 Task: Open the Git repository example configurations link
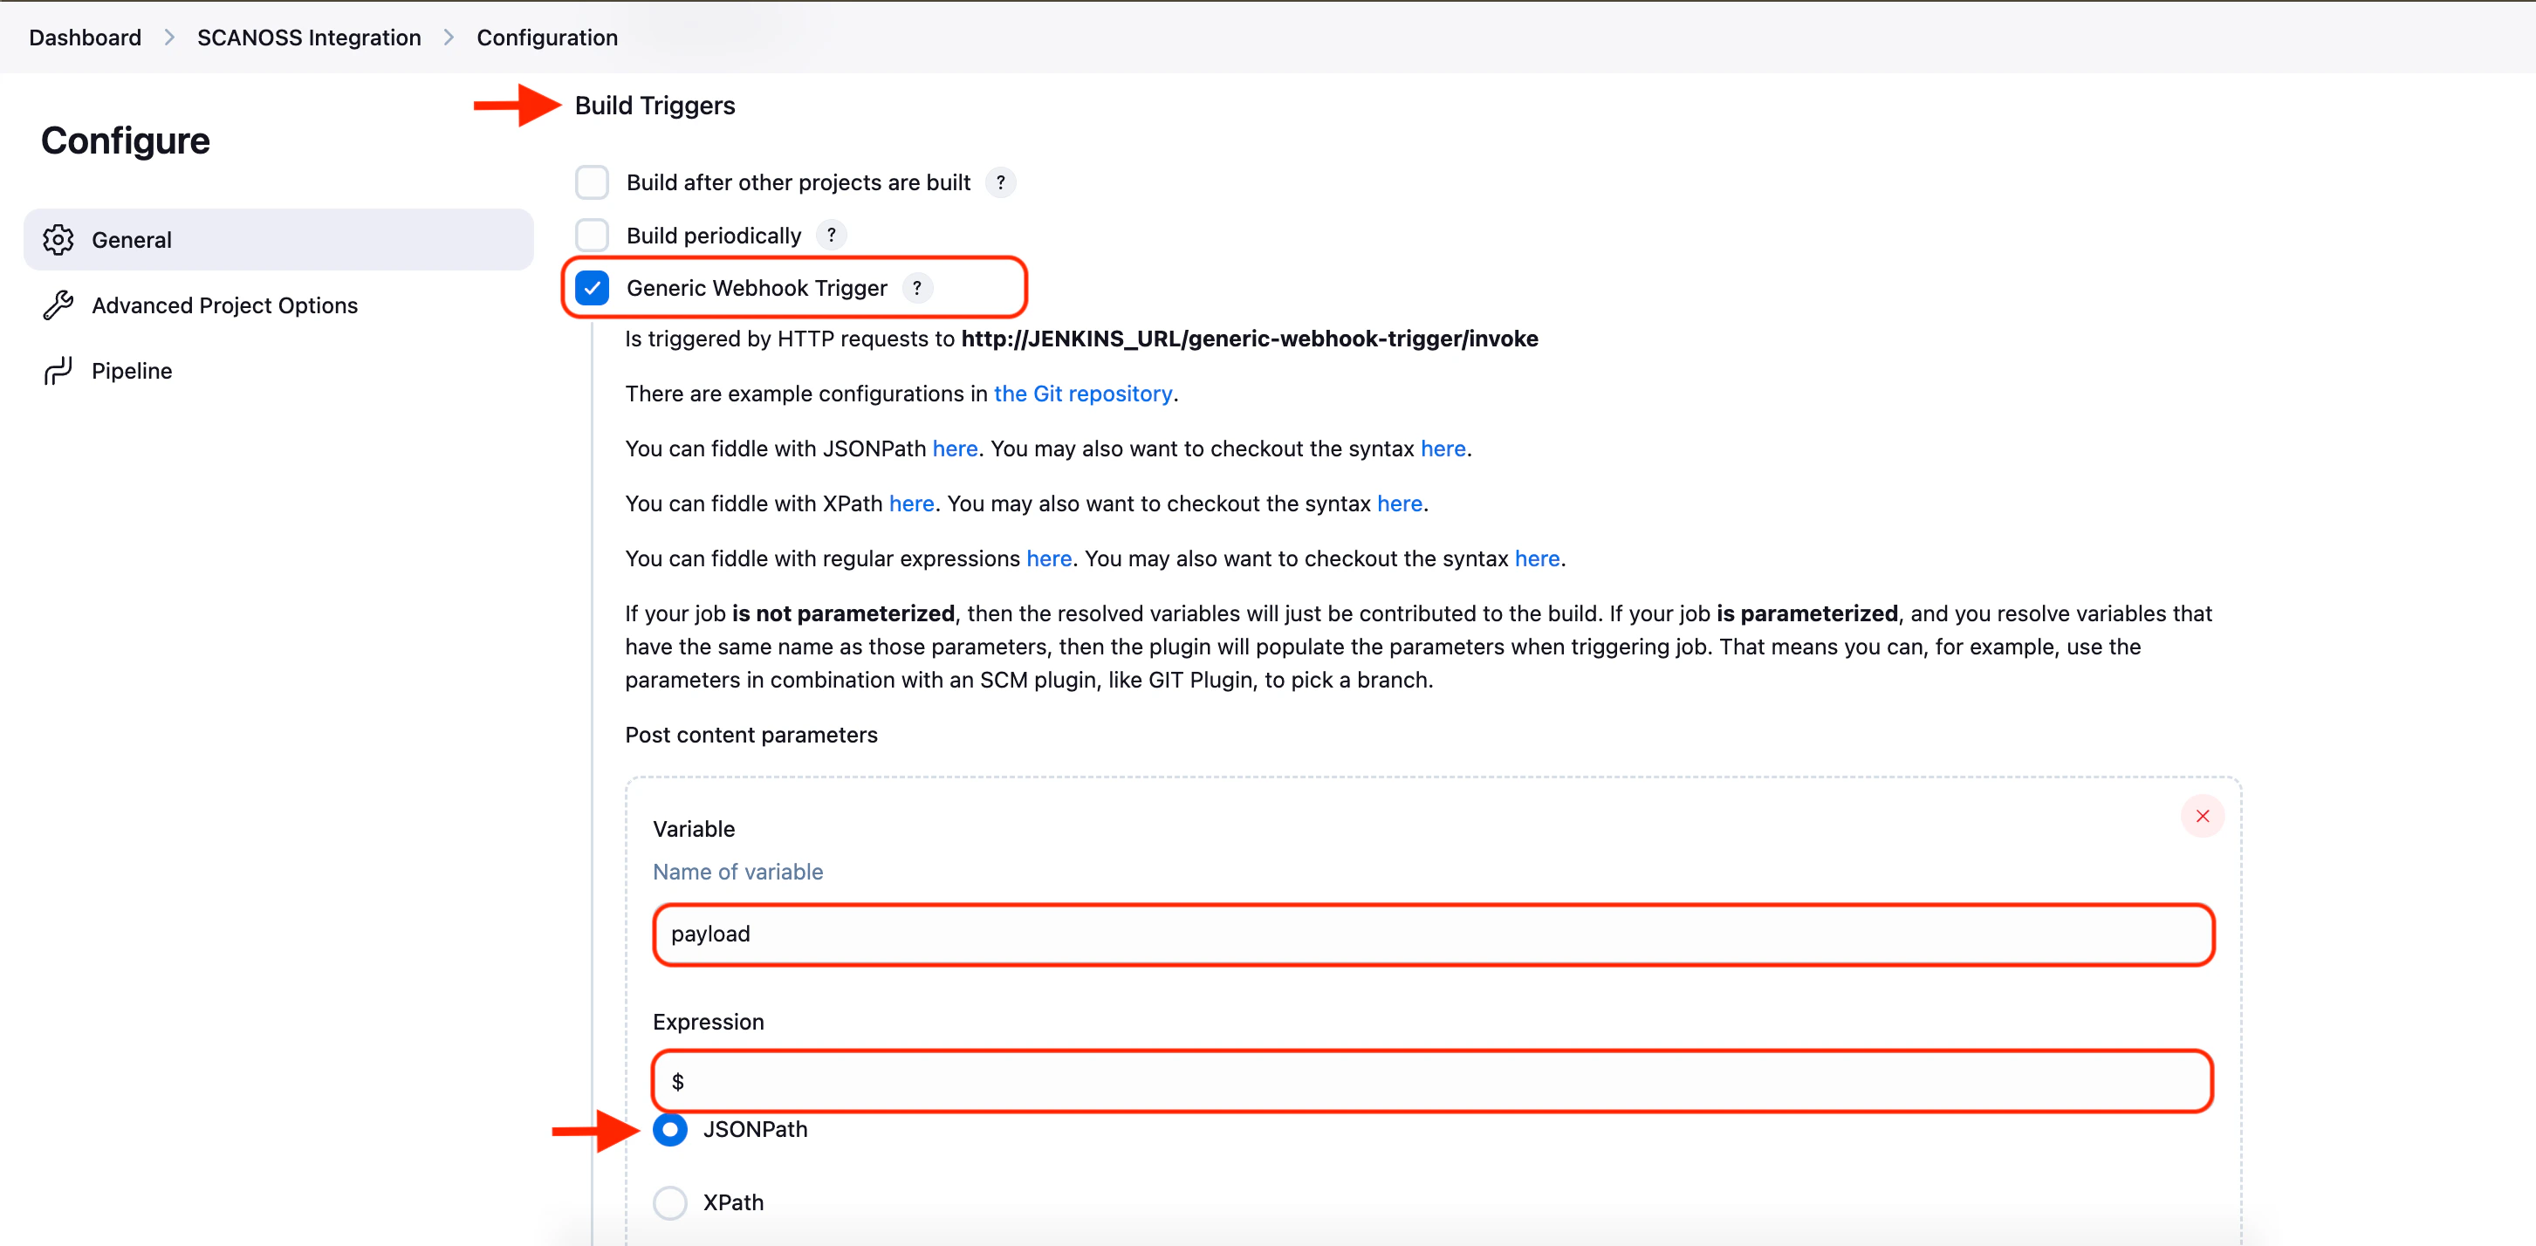1082,393
